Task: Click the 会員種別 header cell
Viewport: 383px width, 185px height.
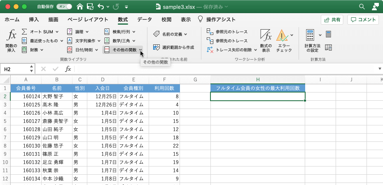Action: point(133,88)
